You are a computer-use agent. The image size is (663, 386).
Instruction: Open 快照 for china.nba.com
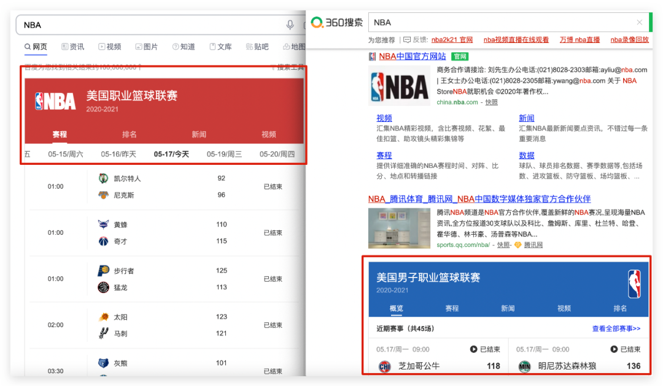(x=491, y=102)
